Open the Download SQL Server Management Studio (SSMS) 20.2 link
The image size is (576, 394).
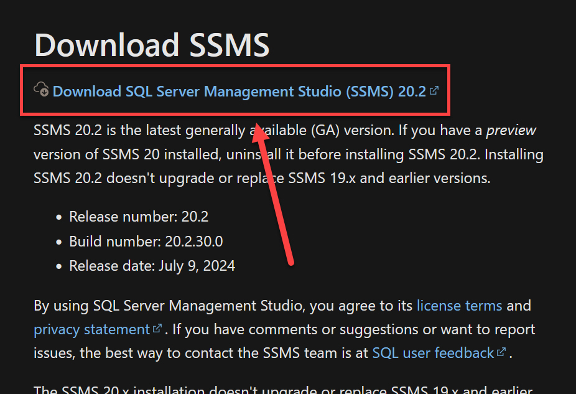pos(239,91)
